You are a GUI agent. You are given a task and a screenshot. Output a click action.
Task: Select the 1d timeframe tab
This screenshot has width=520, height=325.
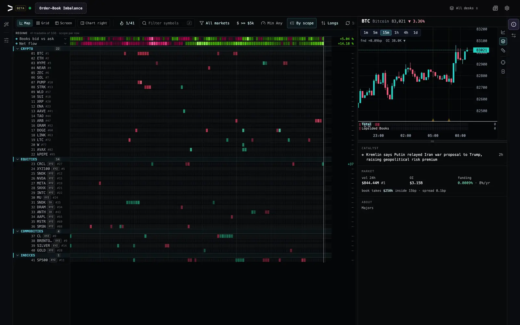415,32
